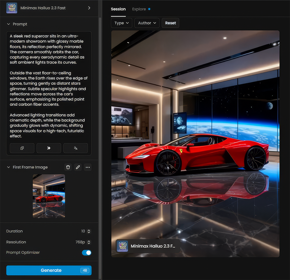This screenshot has width=290, height=280.
Task: Collapse the Prompt section
Action: click(x=8, y=24)
